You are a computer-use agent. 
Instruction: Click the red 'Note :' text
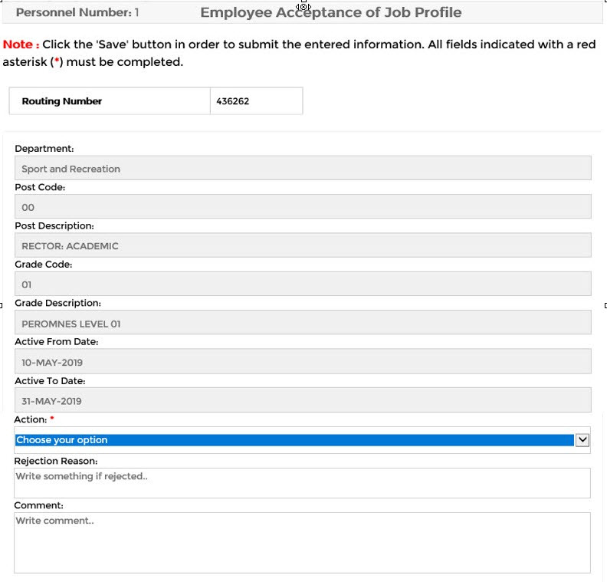click(x=21, y=44)
